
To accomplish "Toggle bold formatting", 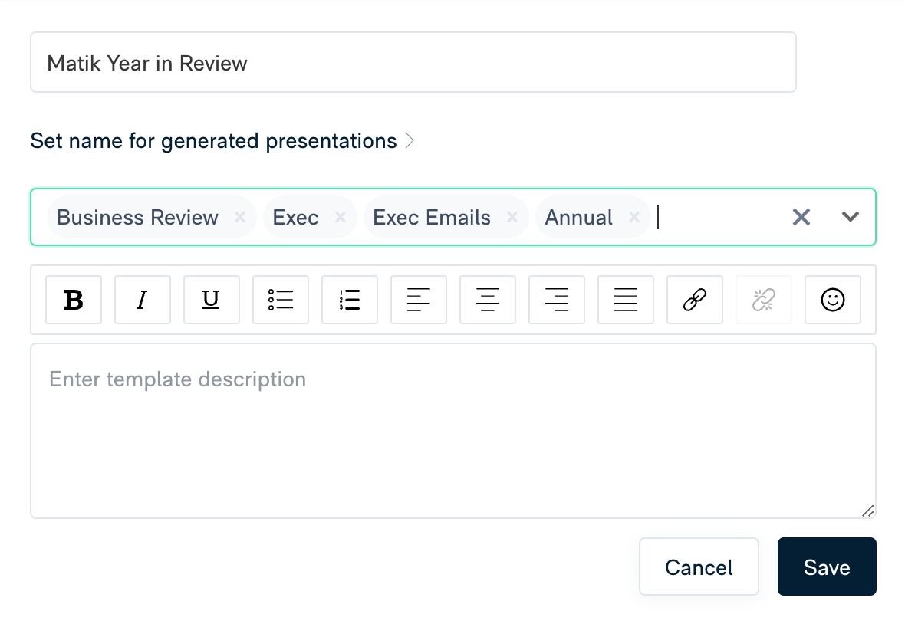I will [74, 300].
